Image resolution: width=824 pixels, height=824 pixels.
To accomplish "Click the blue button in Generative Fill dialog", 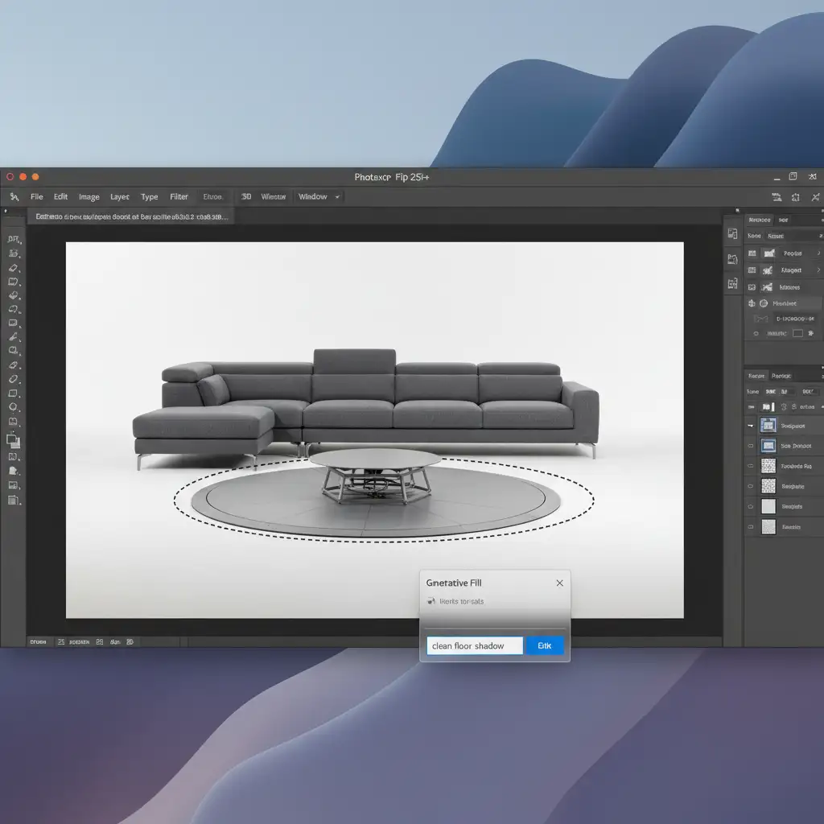I will tap(545, 646).
